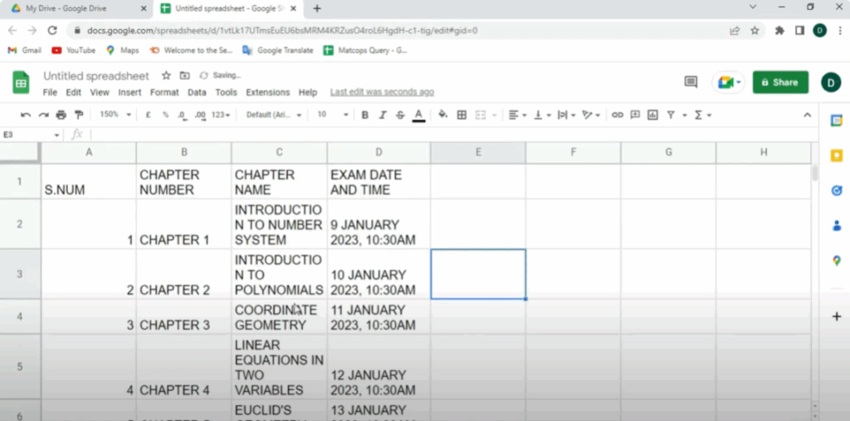
Task: Click the insert link icon
Action: coord(617,115)
